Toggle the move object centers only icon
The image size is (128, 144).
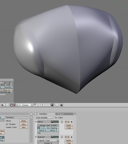[x=7, y=105]
